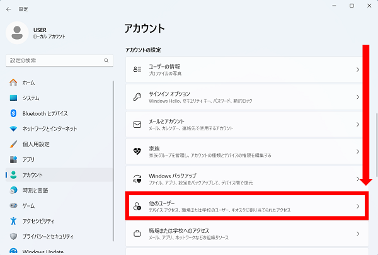
Task: Select the Apps icon in sidebar
Action: pyautogui.click(x=13, y=159)
